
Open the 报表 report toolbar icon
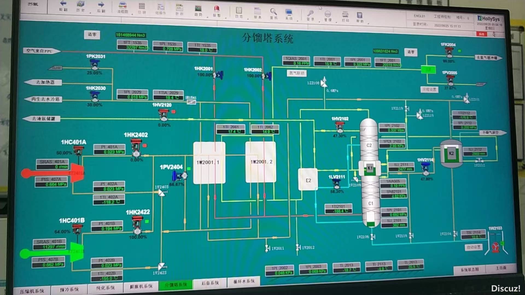pyautogui.click(x=257, y=11)
